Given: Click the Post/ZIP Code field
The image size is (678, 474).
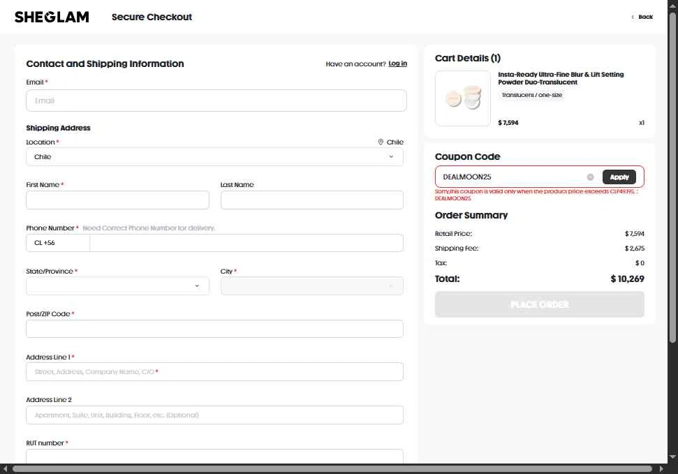Looking at the screenshot, I should [x=214, y=329].
